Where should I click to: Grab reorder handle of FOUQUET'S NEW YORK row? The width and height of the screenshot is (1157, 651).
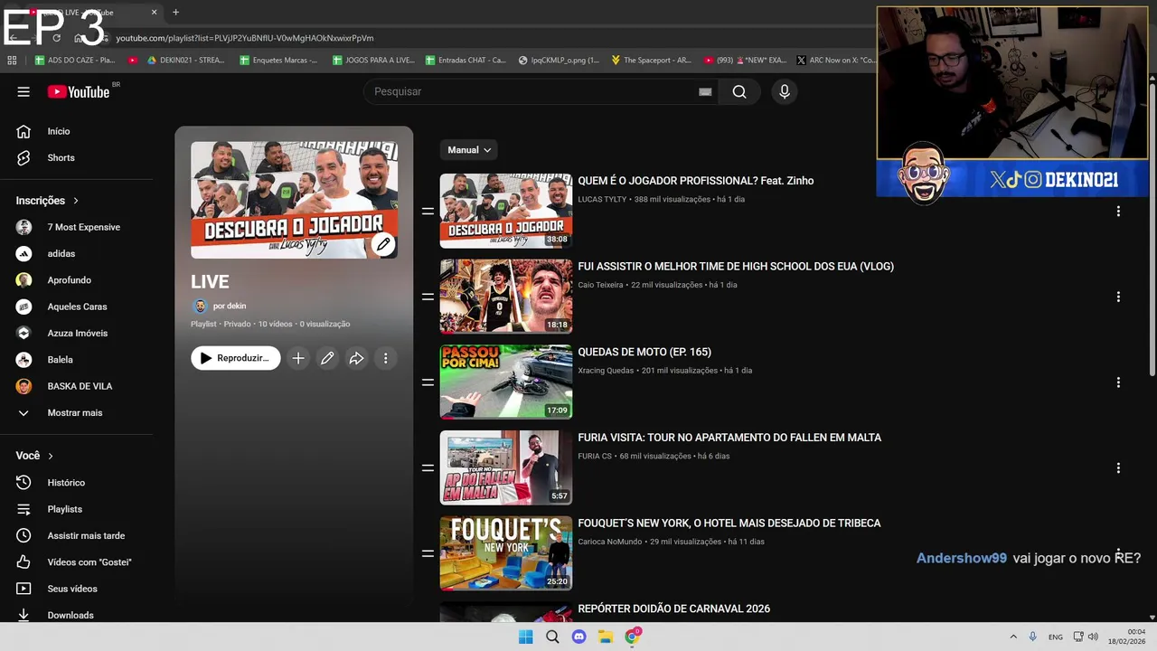tap(428, 553)
